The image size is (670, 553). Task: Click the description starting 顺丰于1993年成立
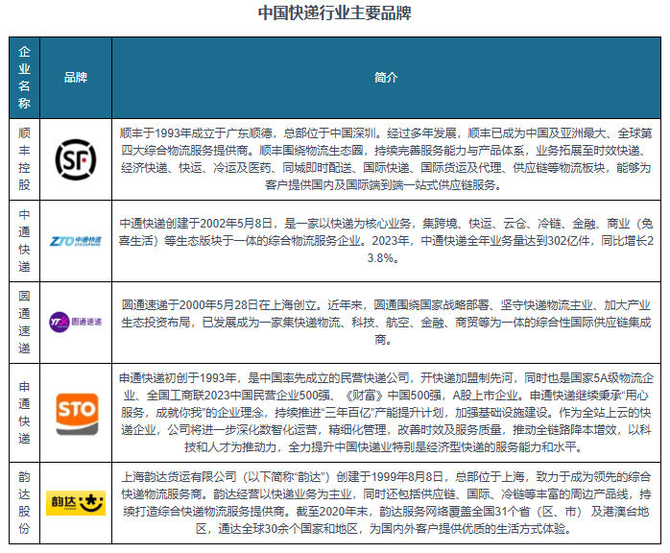pyautogui.click(x=386, y=159)
